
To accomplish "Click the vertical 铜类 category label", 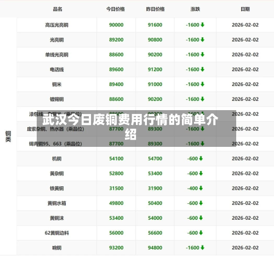I will (8, 136).
